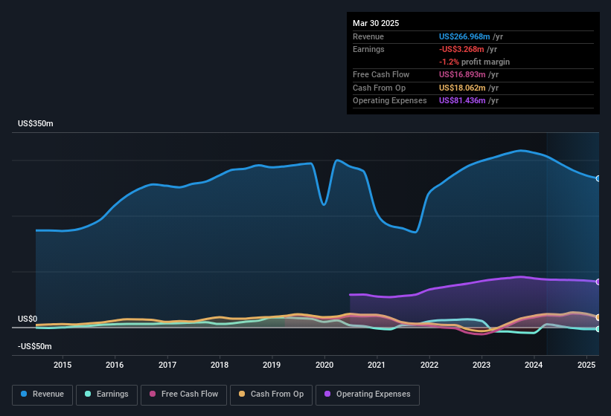Click the -US$50m y-axis label
The width and height of the screenshot is (611, 416).
(x=35, y=346)
